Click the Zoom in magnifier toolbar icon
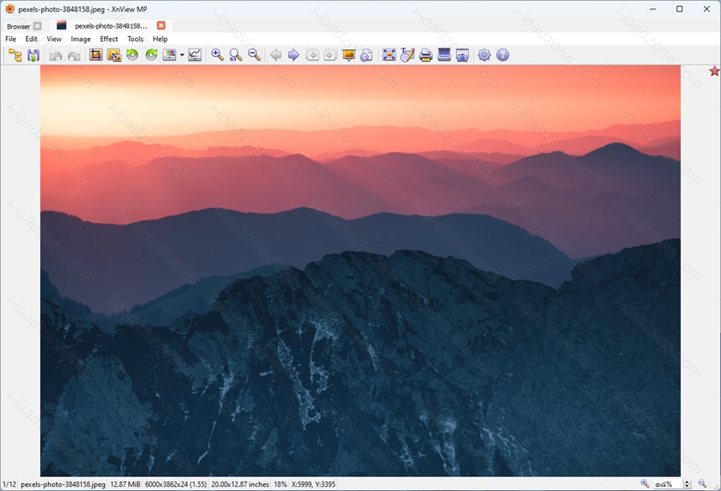Image resolution: width=721 pixels, height=491 pixels. click(x=217, y=55)
